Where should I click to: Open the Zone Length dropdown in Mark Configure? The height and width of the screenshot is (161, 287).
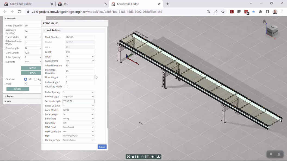click(78, 114)
